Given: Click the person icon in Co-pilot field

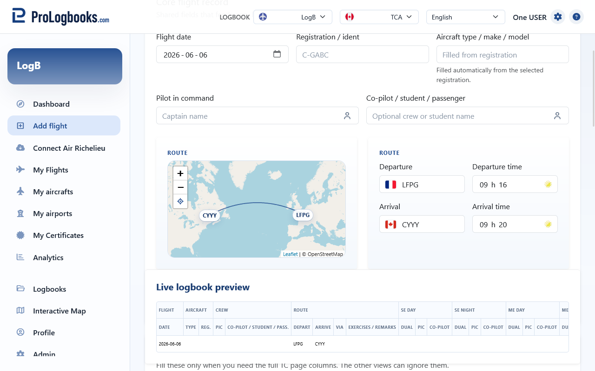Looking at the screenshot, I should click(557, 116).
